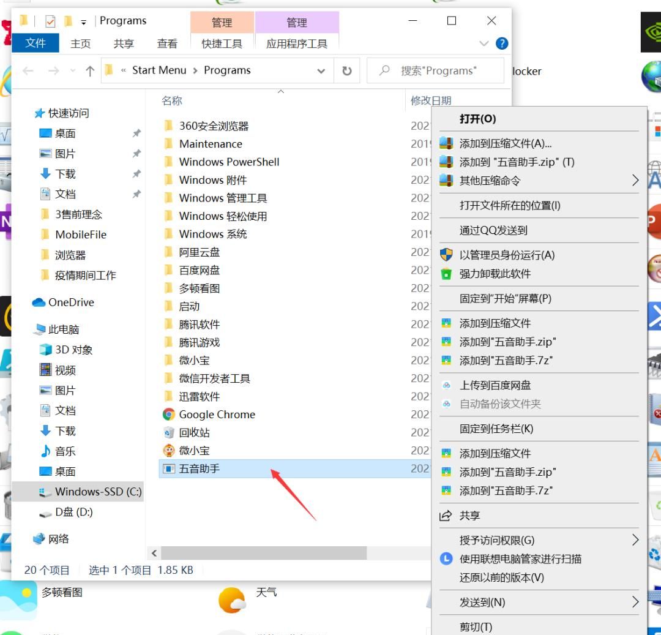Open OneDrive cloud icon in sidebar
661x635 pixels.
(39, 302)
